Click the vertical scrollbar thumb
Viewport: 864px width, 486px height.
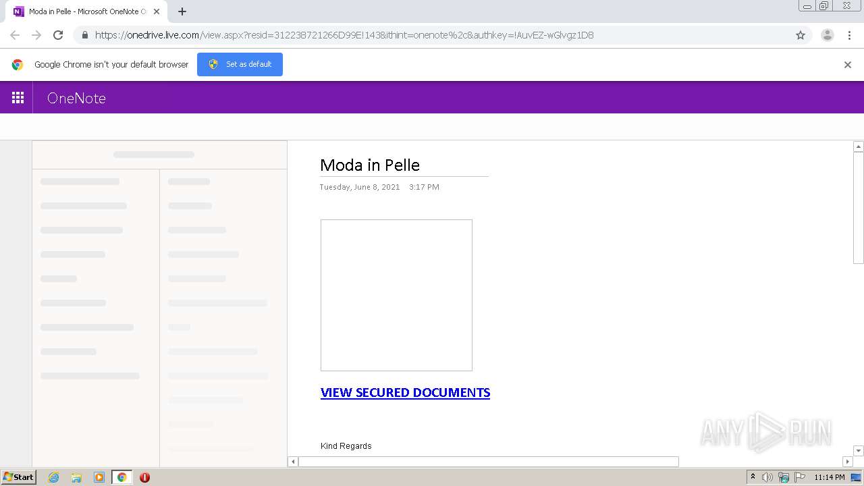(859, 208)
